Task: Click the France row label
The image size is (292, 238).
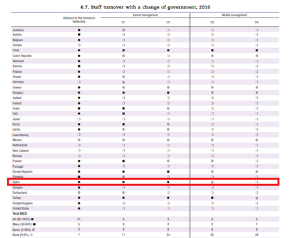Action: 17,77
